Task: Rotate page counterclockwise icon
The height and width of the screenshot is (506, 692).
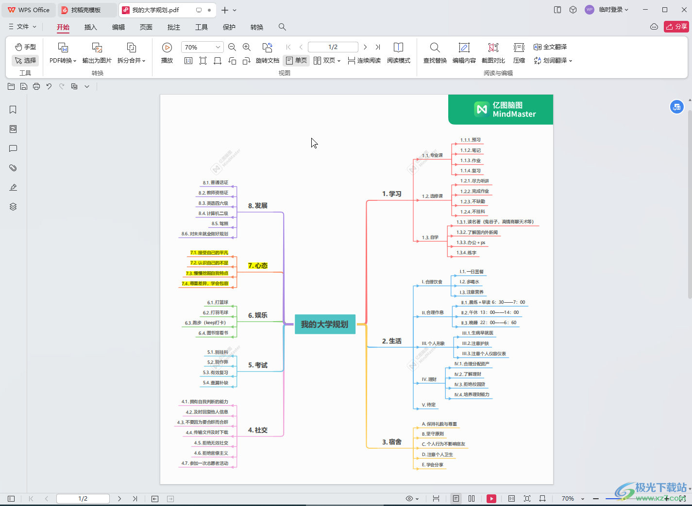Action: click(x=232, y=61)
